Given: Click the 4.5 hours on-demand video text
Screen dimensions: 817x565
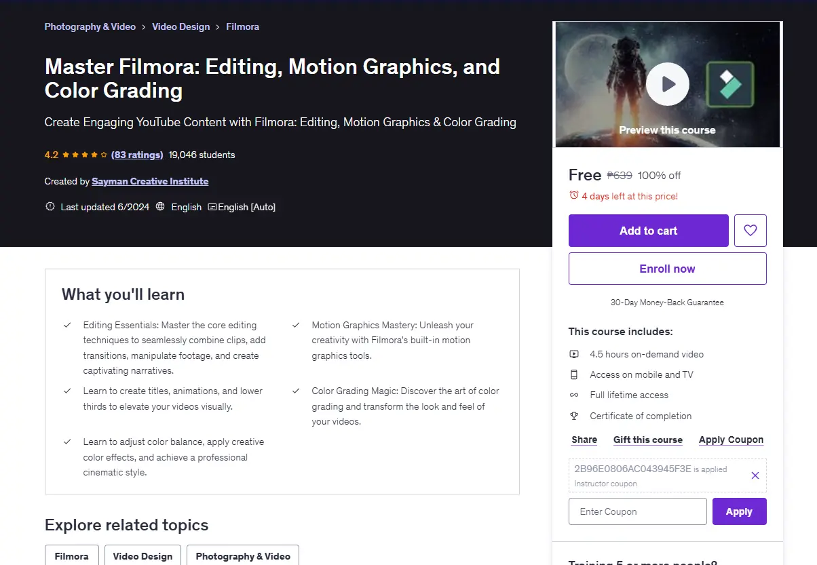Looking at the screenshot, I should point(647,354).
